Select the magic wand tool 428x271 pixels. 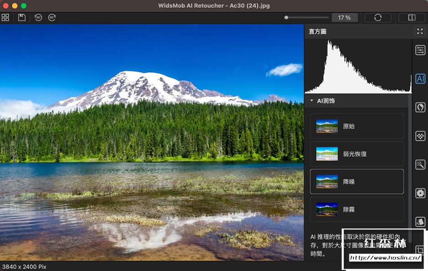(420, 165)
